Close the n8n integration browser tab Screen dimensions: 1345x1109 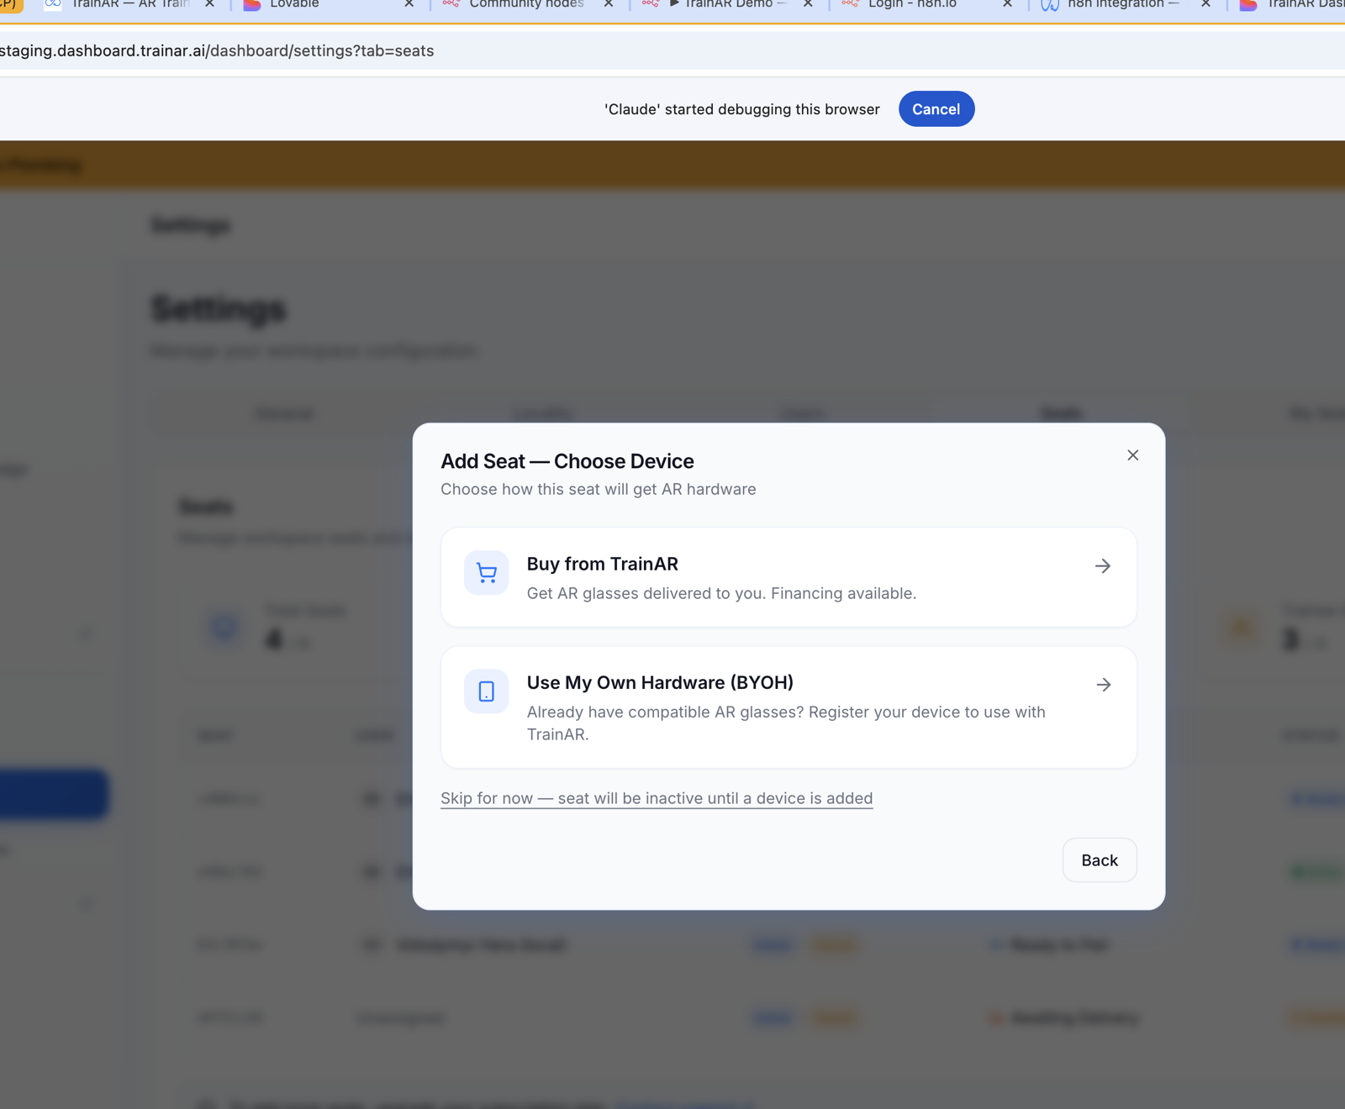[x=1206, y=4]
